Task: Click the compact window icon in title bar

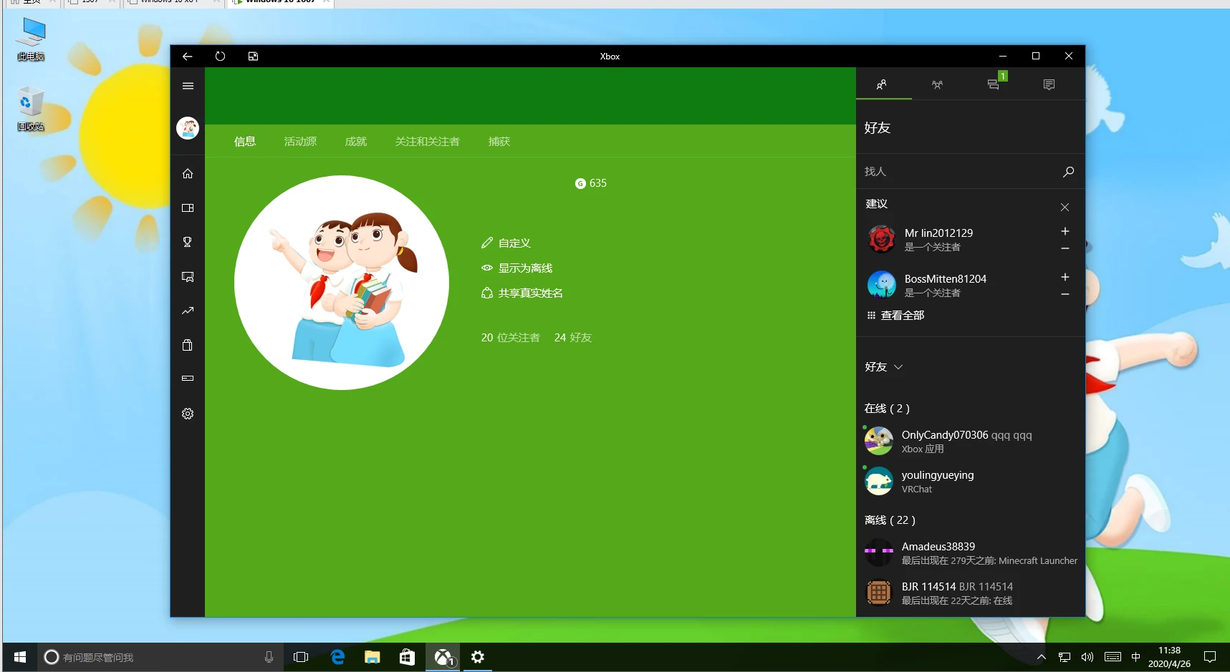Action: coord(253,57)
